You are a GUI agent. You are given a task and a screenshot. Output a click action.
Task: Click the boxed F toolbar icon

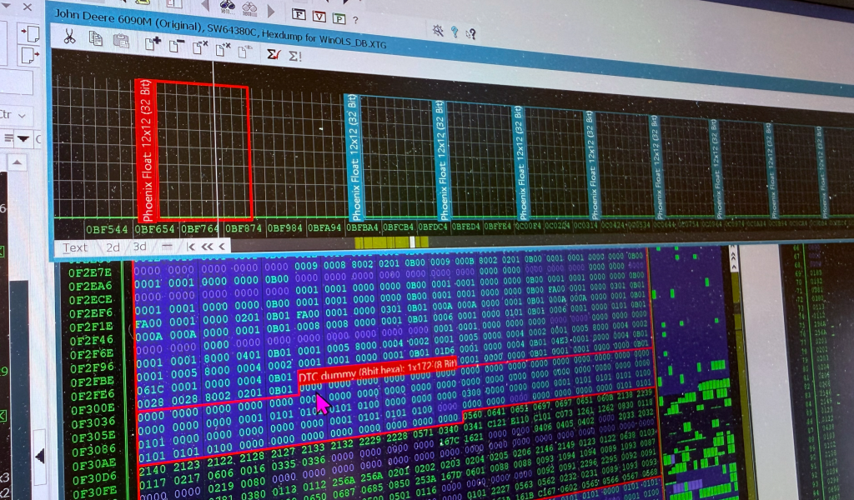click(298, 14)
